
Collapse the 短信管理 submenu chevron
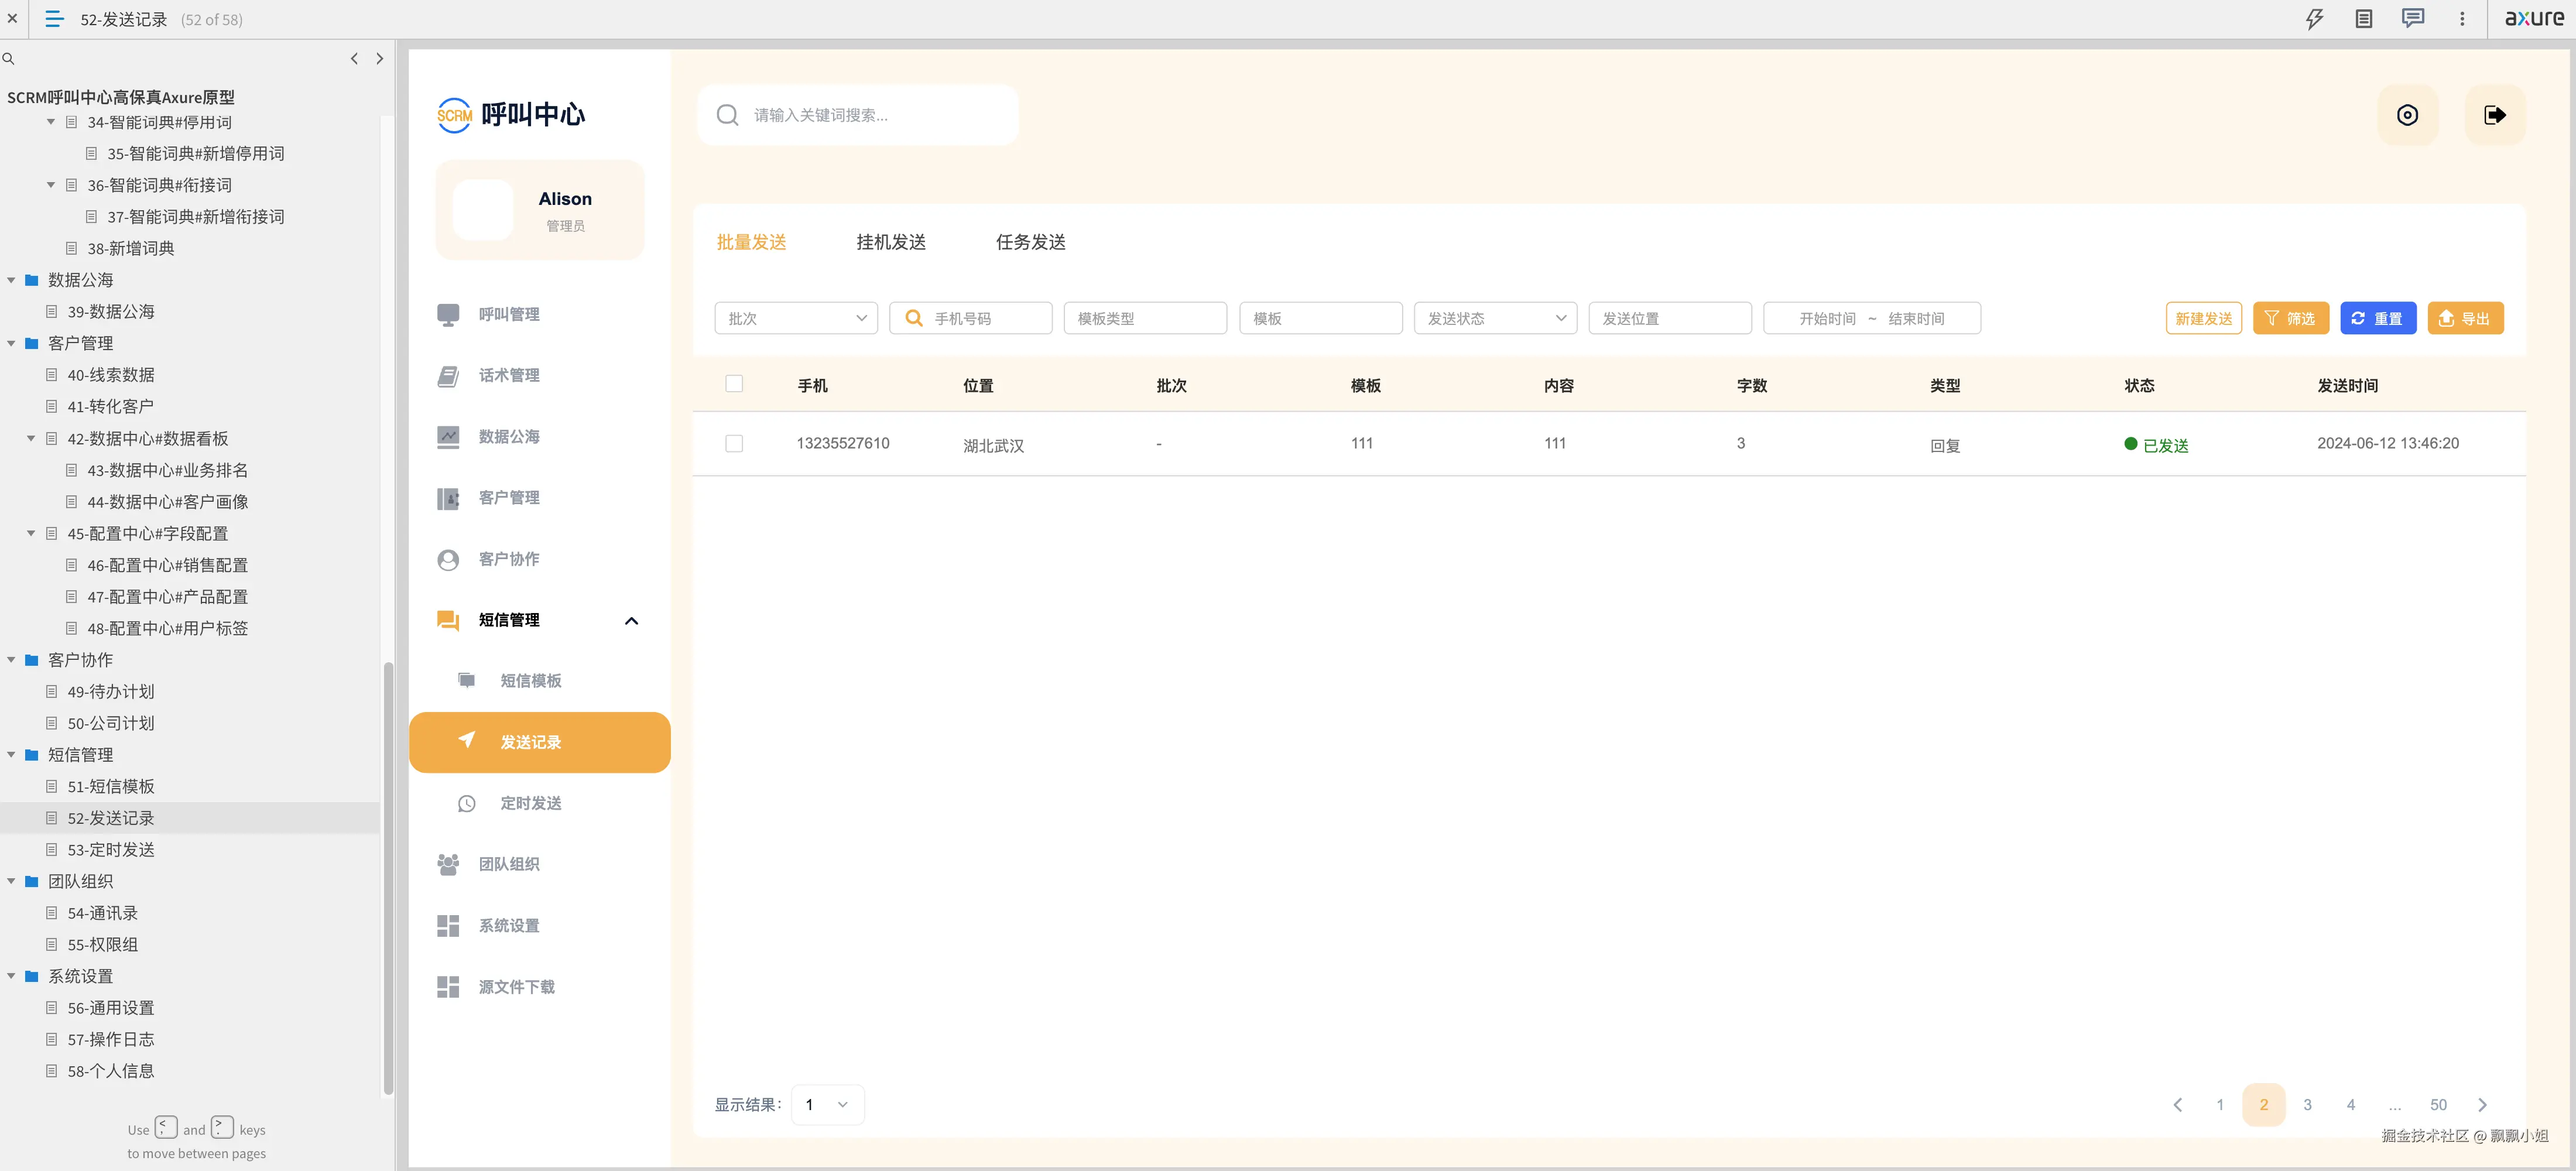point(631,620)
